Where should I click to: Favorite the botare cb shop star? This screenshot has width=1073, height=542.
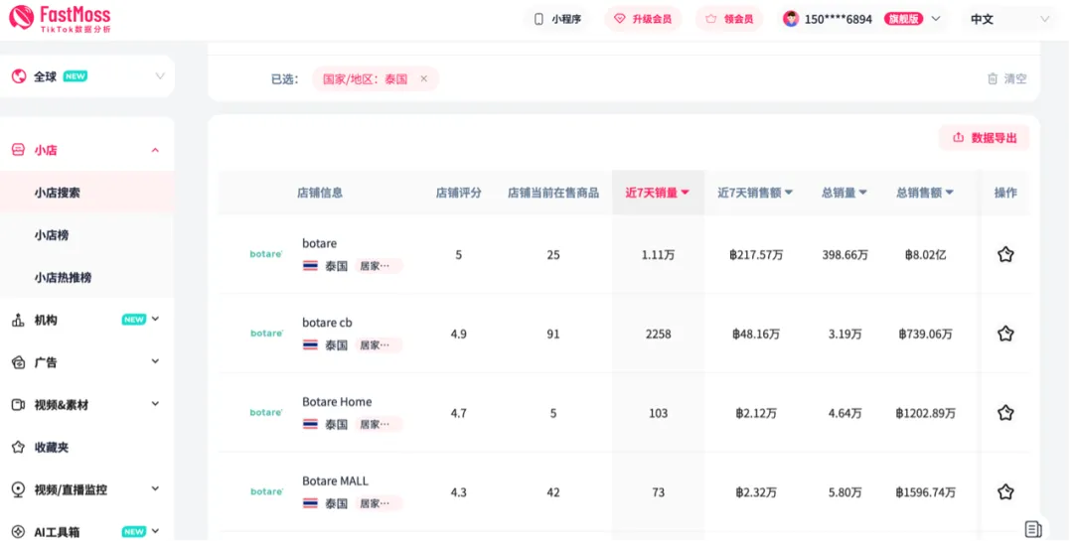[x=1005, y=334]
